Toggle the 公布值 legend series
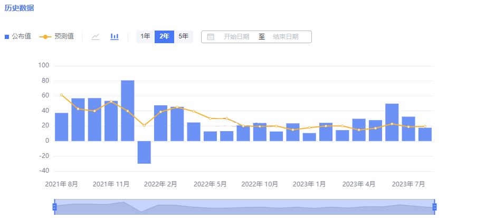 (x=18, y=36)
